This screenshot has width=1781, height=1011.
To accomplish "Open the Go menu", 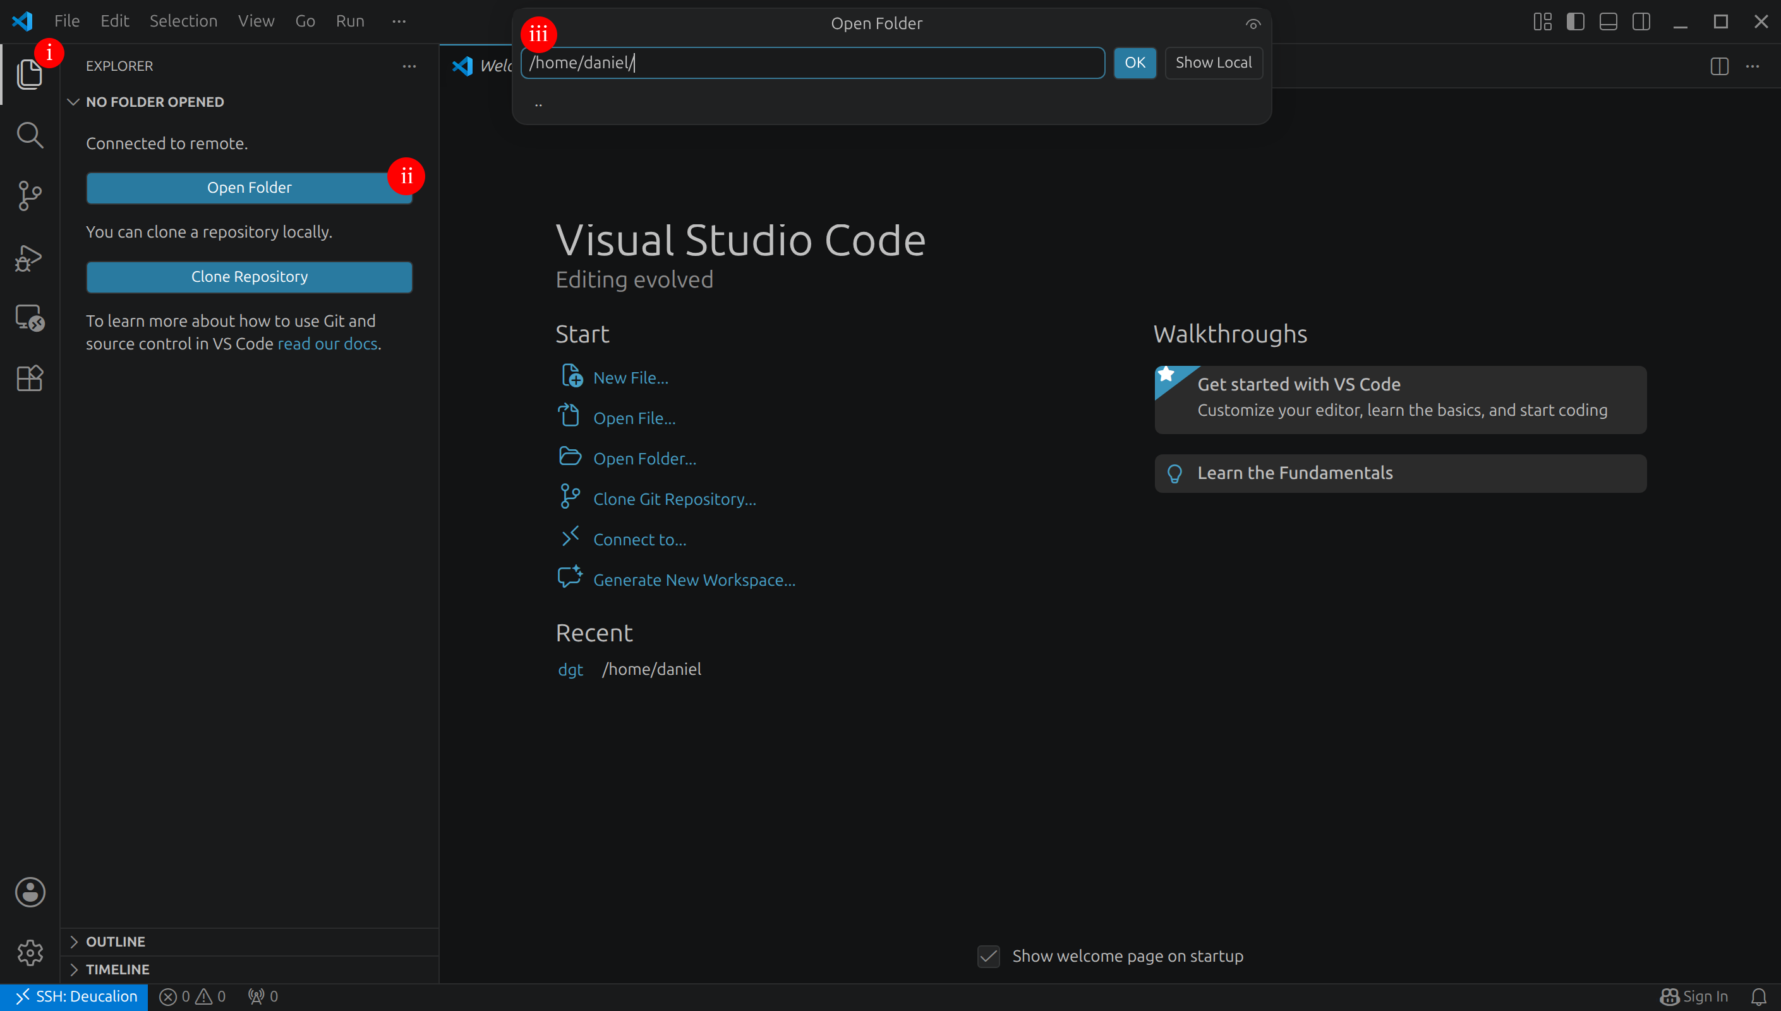I will [305, 21].
